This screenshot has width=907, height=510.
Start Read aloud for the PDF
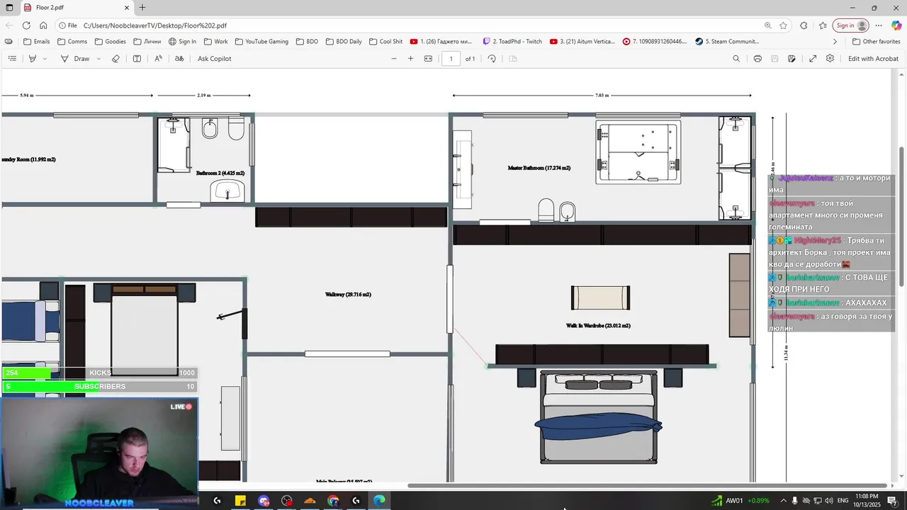click(159, 59)
